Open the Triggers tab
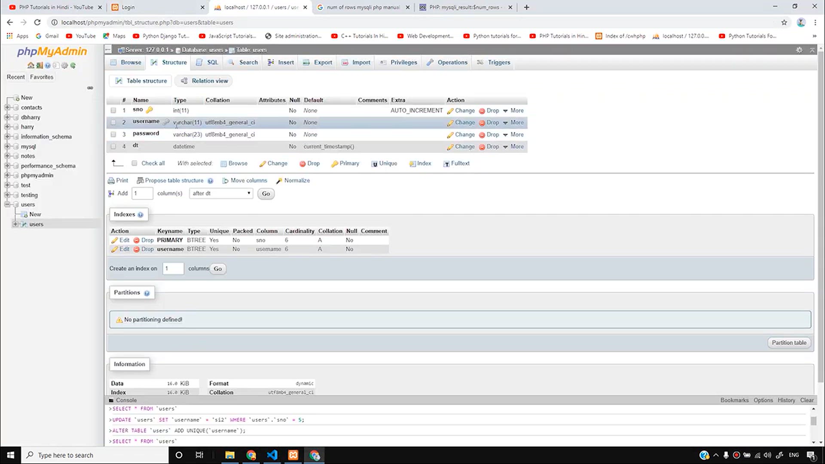The height and width of the screenshot is (464, 825). 494,62
